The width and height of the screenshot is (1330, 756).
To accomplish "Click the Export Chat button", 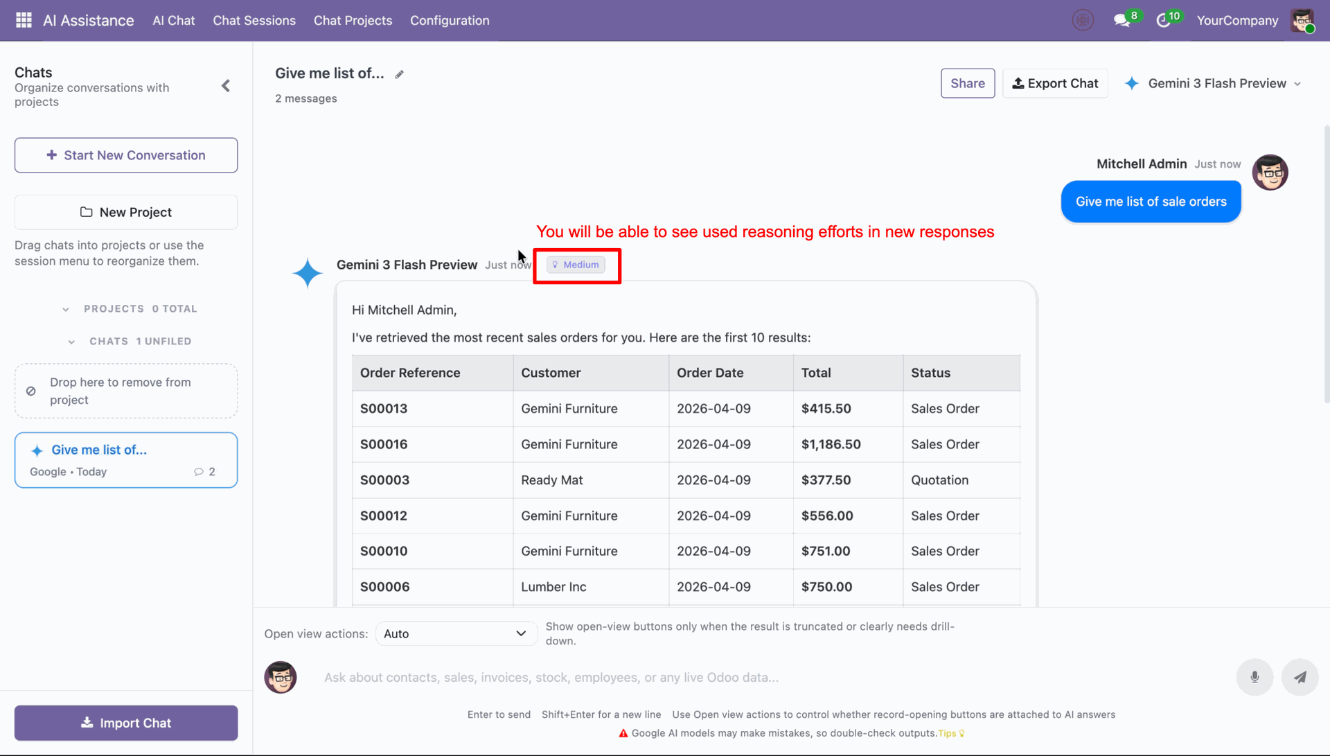I will (x=1055, y=83).
